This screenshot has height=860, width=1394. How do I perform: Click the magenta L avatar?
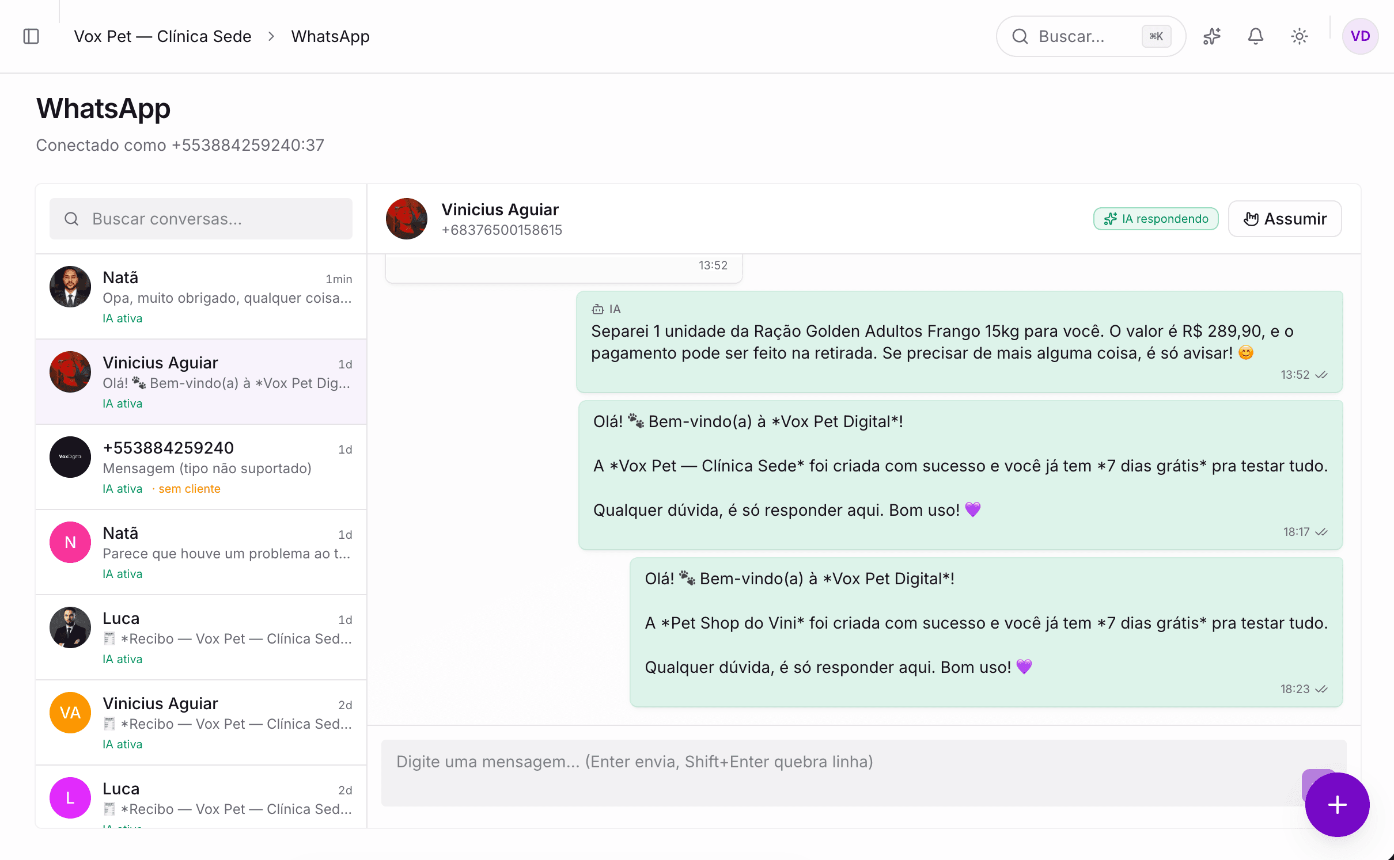click(70, 798)
